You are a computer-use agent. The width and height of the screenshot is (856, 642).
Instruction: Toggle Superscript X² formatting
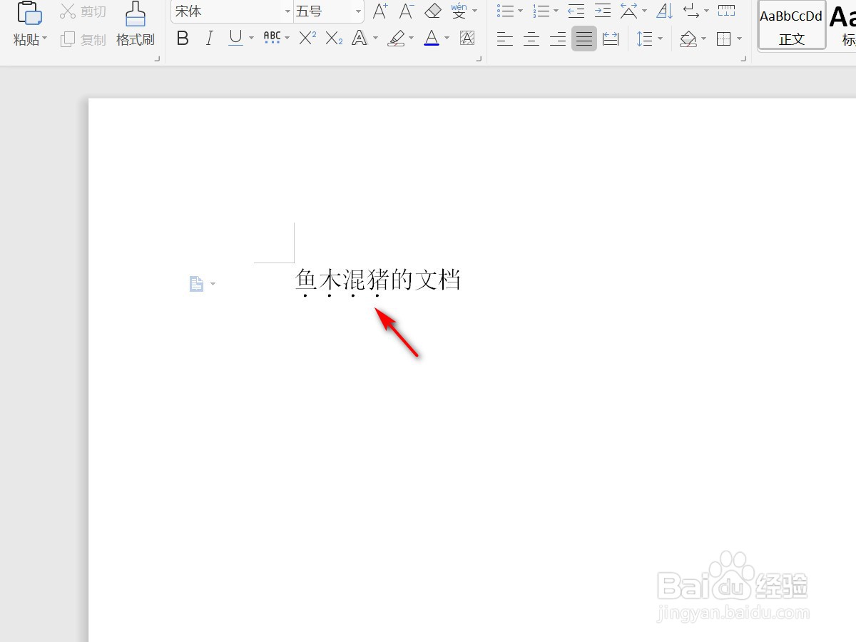307,39
